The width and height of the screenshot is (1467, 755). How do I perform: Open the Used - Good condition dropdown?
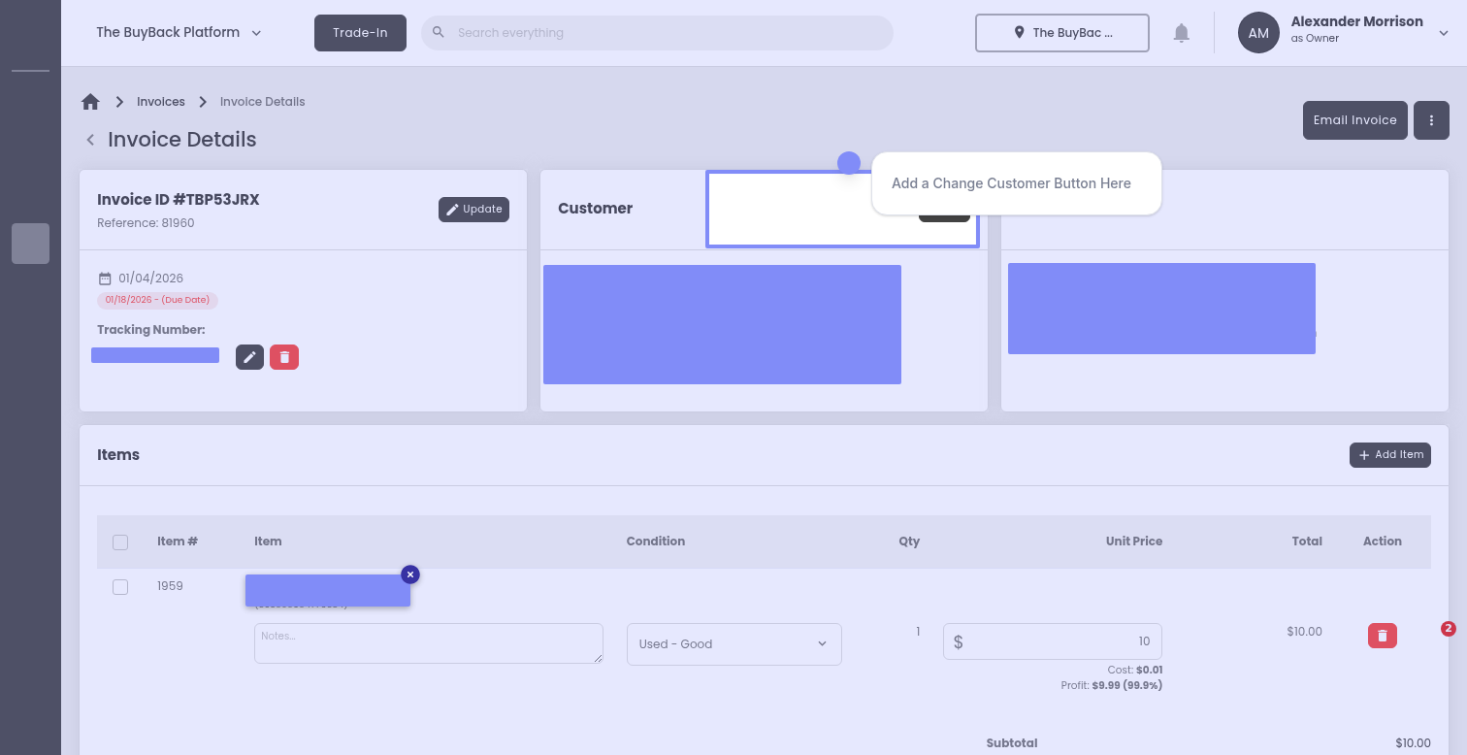click(733, 644)
